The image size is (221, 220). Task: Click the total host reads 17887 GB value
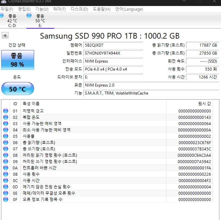click(x=203, y=45)
